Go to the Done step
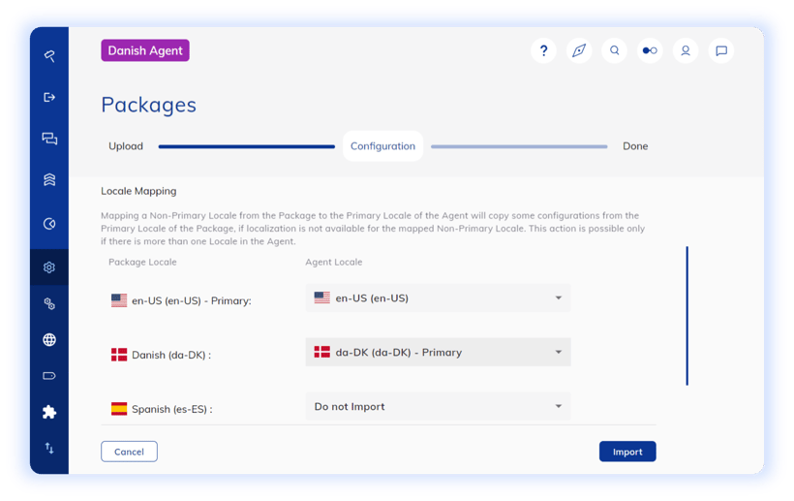Viewport: 794px width, 501px height. [x=635, y=146]
